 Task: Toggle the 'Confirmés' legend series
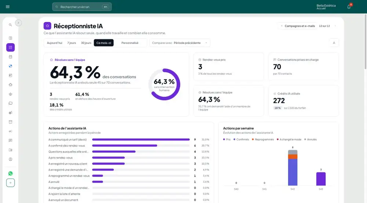tap(241, 140)
